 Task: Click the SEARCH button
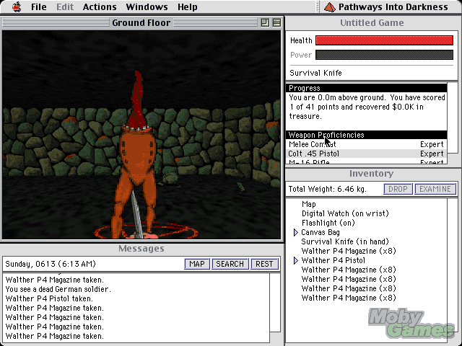(230, 264)
